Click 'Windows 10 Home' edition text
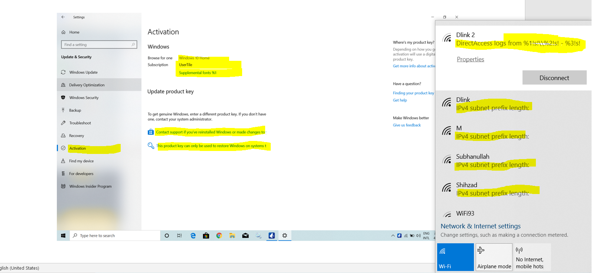 tap(194, 58)
